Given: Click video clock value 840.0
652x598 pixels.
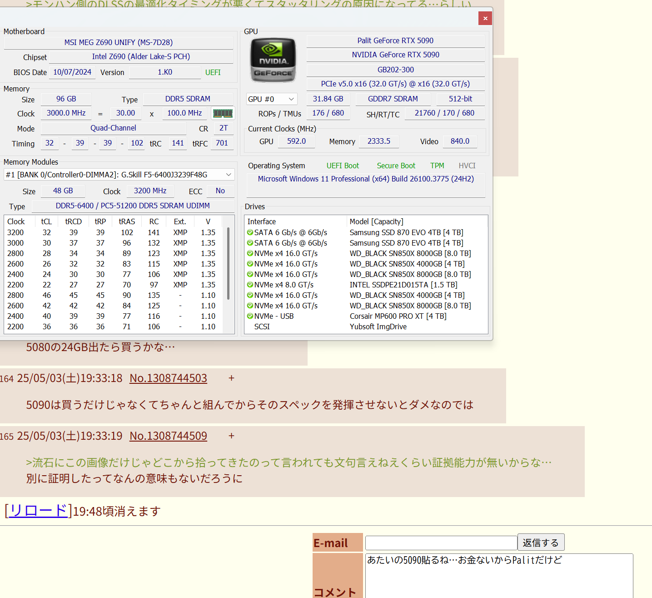Looking at the screenshot, I should (x=460, y=141).
